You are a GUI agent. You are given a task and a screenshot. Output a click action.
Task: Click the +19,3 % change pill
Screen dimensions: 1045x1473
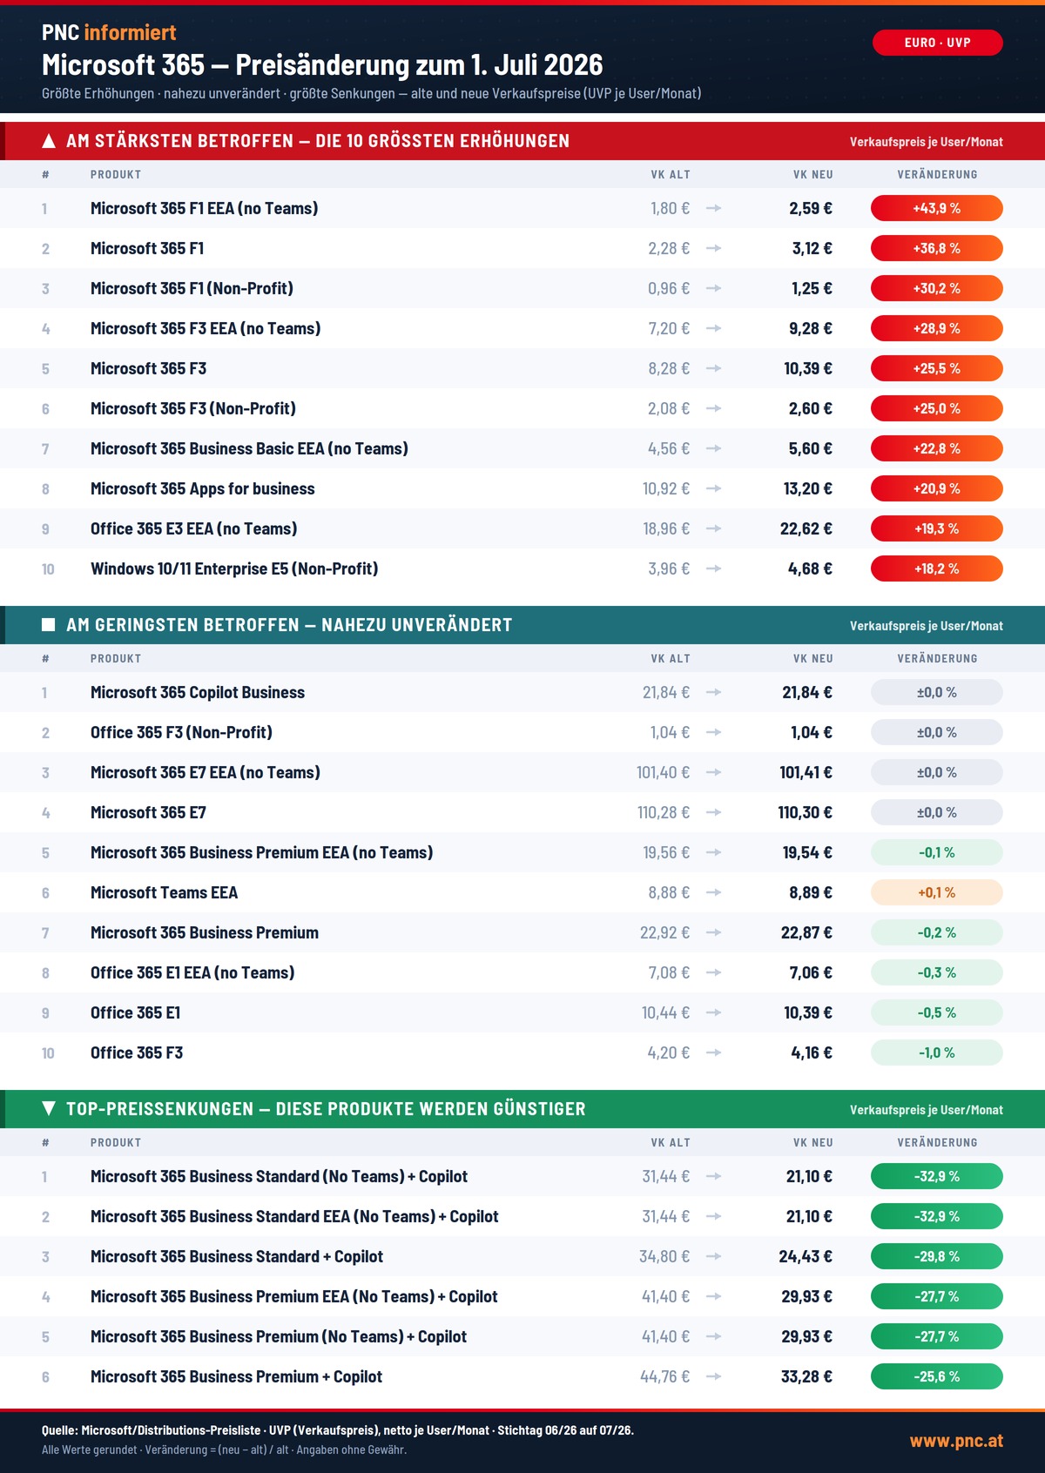tap(937, 528)
